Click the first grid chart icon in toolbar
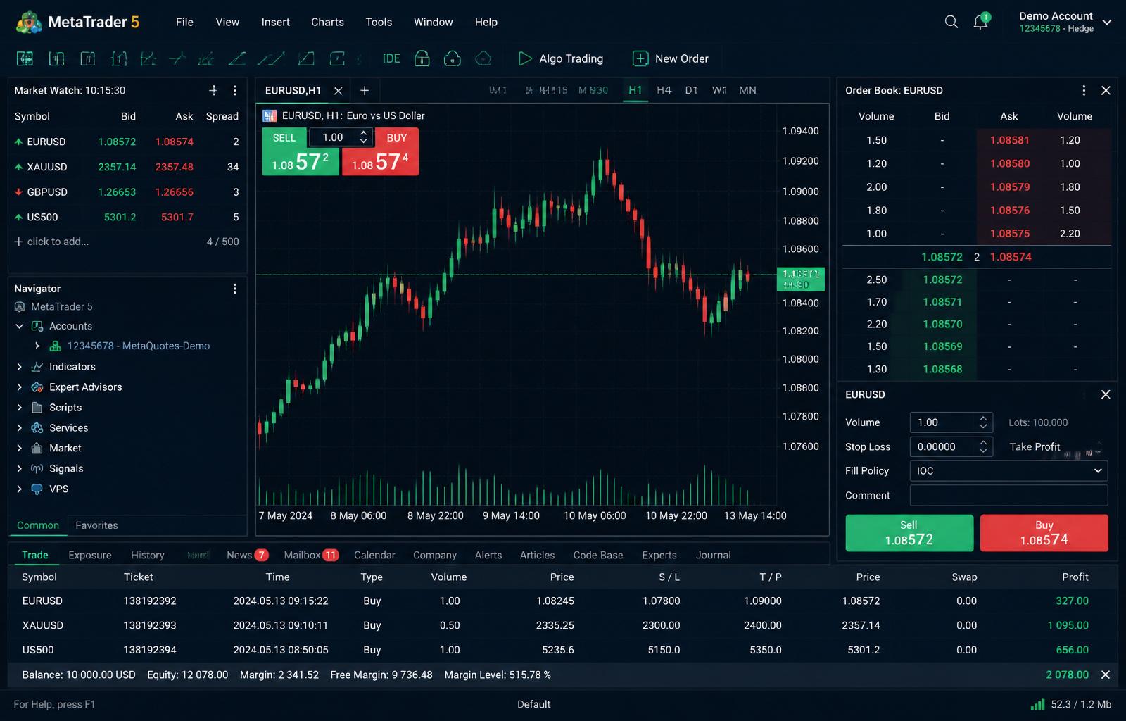Screen dimensions: 1126x721 25,58
